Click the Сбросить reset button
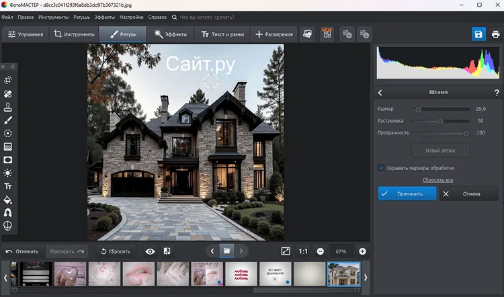The height and width of the screenshot is (297, 504). coord(116,251)
